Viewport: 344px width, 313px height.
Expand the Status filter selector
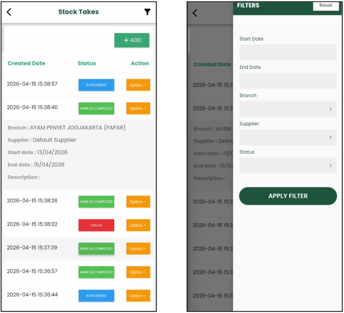tap(288, 165)
